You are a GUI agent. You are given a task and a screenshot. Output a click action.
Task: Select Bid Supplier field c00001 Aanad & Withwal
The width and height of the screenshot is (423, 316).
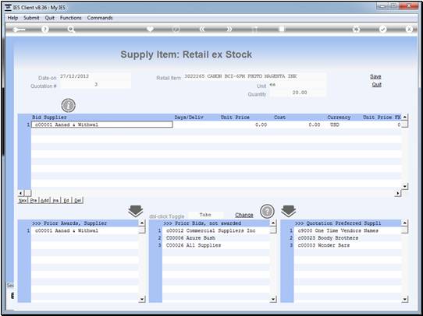point(102,125)
